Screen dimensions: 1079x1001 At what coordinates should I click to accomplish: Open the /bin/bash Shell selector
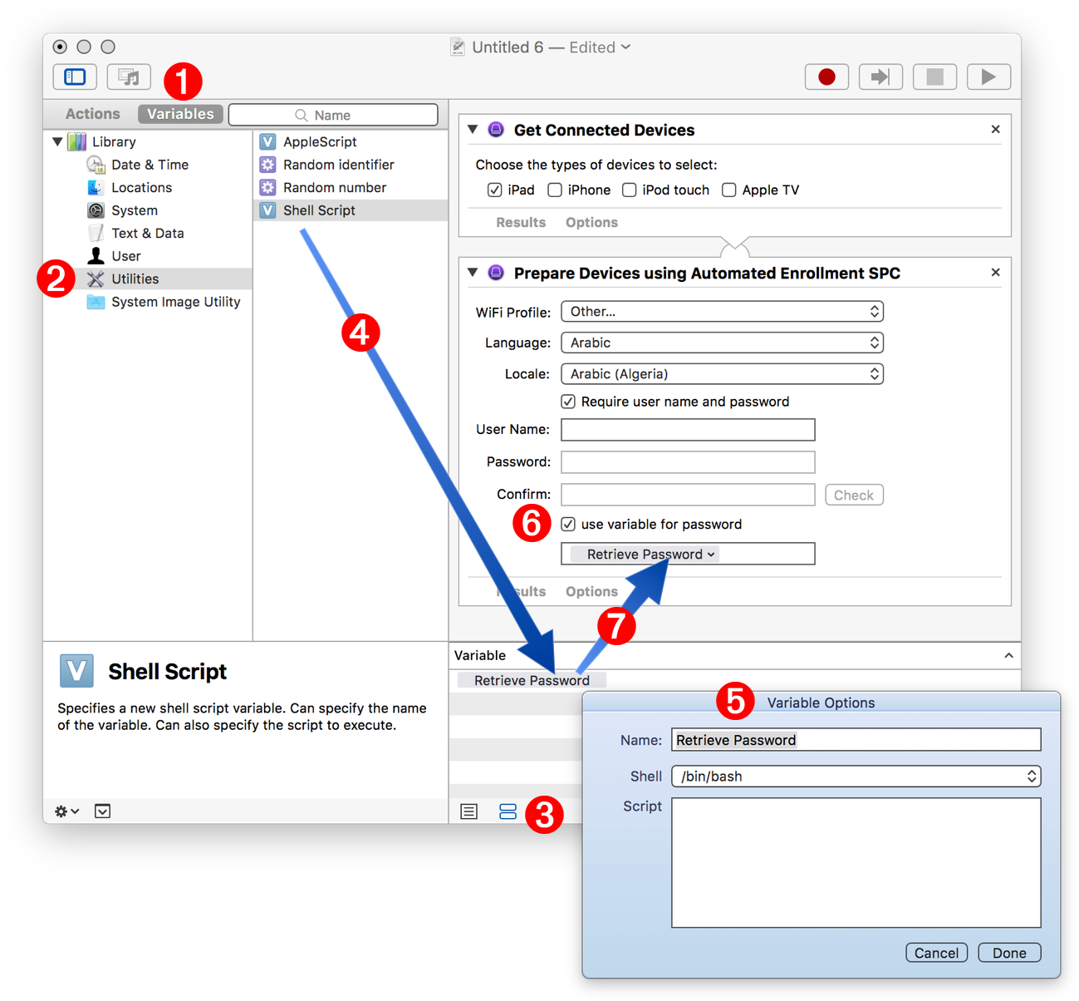pos(856,776)
